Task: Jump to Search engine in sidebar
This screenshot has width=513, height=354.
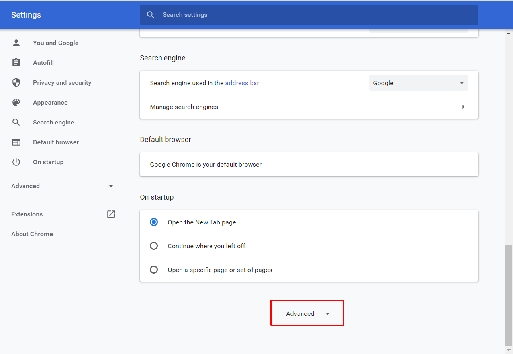Action: [x=53, y=122]
